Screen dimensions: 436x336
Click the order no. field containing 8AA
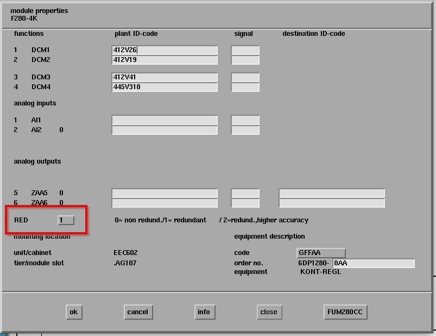pyautogui.click(x=374, y=263)
